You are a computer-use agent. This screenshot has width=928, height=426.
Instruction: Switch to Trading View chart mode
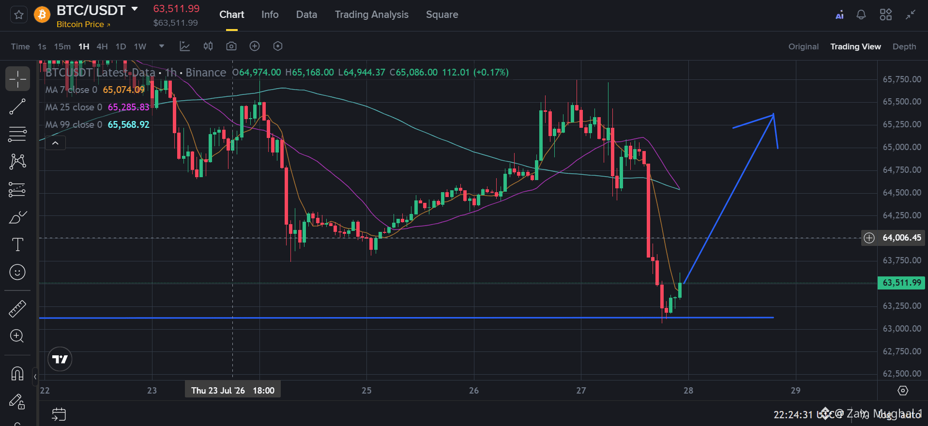click(x=855, y=46)
